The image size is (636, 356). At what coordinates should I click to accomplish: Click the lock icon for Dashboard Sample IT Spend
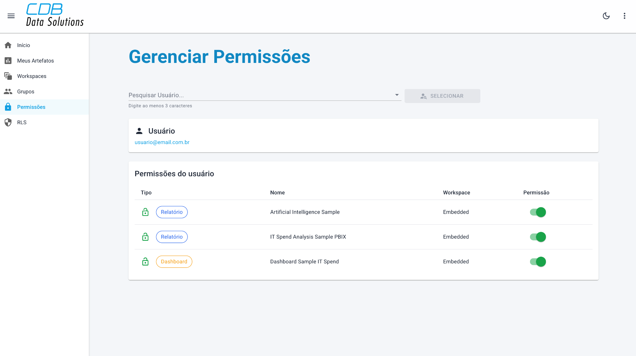click(x=145, y=262)
